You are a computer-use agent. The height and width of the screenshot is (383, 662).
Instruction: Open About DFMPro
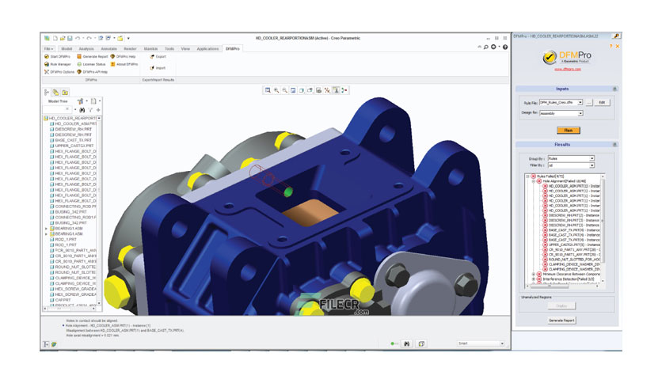[124, 64]
